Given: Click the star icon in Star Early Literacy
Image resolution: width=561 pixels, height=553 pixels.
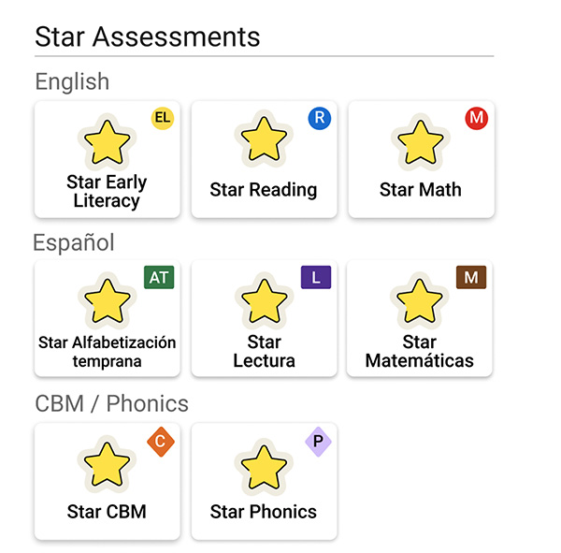Looking at the screenshot, I should click(107, 141).
